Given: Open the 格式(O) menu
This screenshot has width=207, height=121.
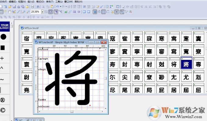Looking at the screenshot, I should (x=40, y=2).
